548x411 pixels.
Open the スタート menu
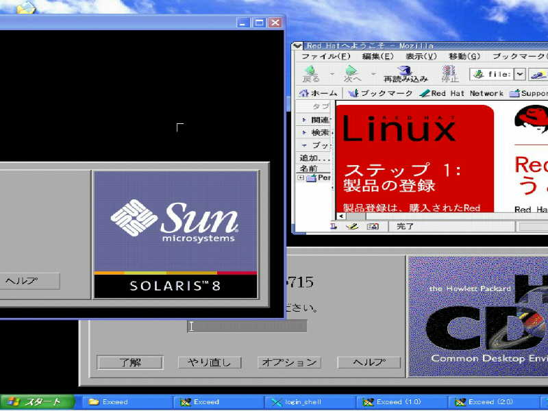click(38, 402)
